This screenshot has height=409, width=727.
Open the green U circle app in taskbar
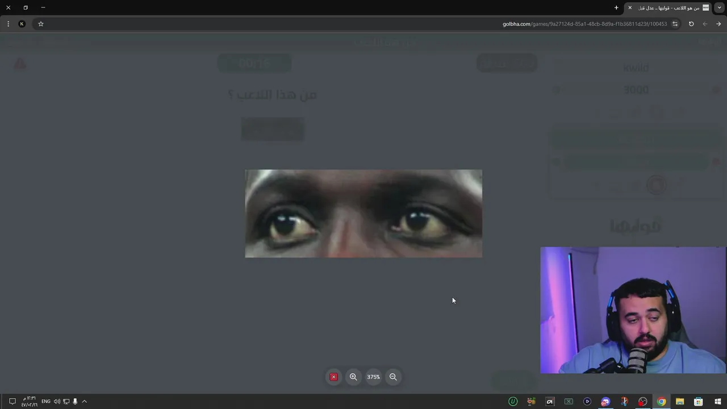coord(513,402)
